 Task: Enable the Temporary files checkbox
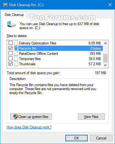point(10,59)
